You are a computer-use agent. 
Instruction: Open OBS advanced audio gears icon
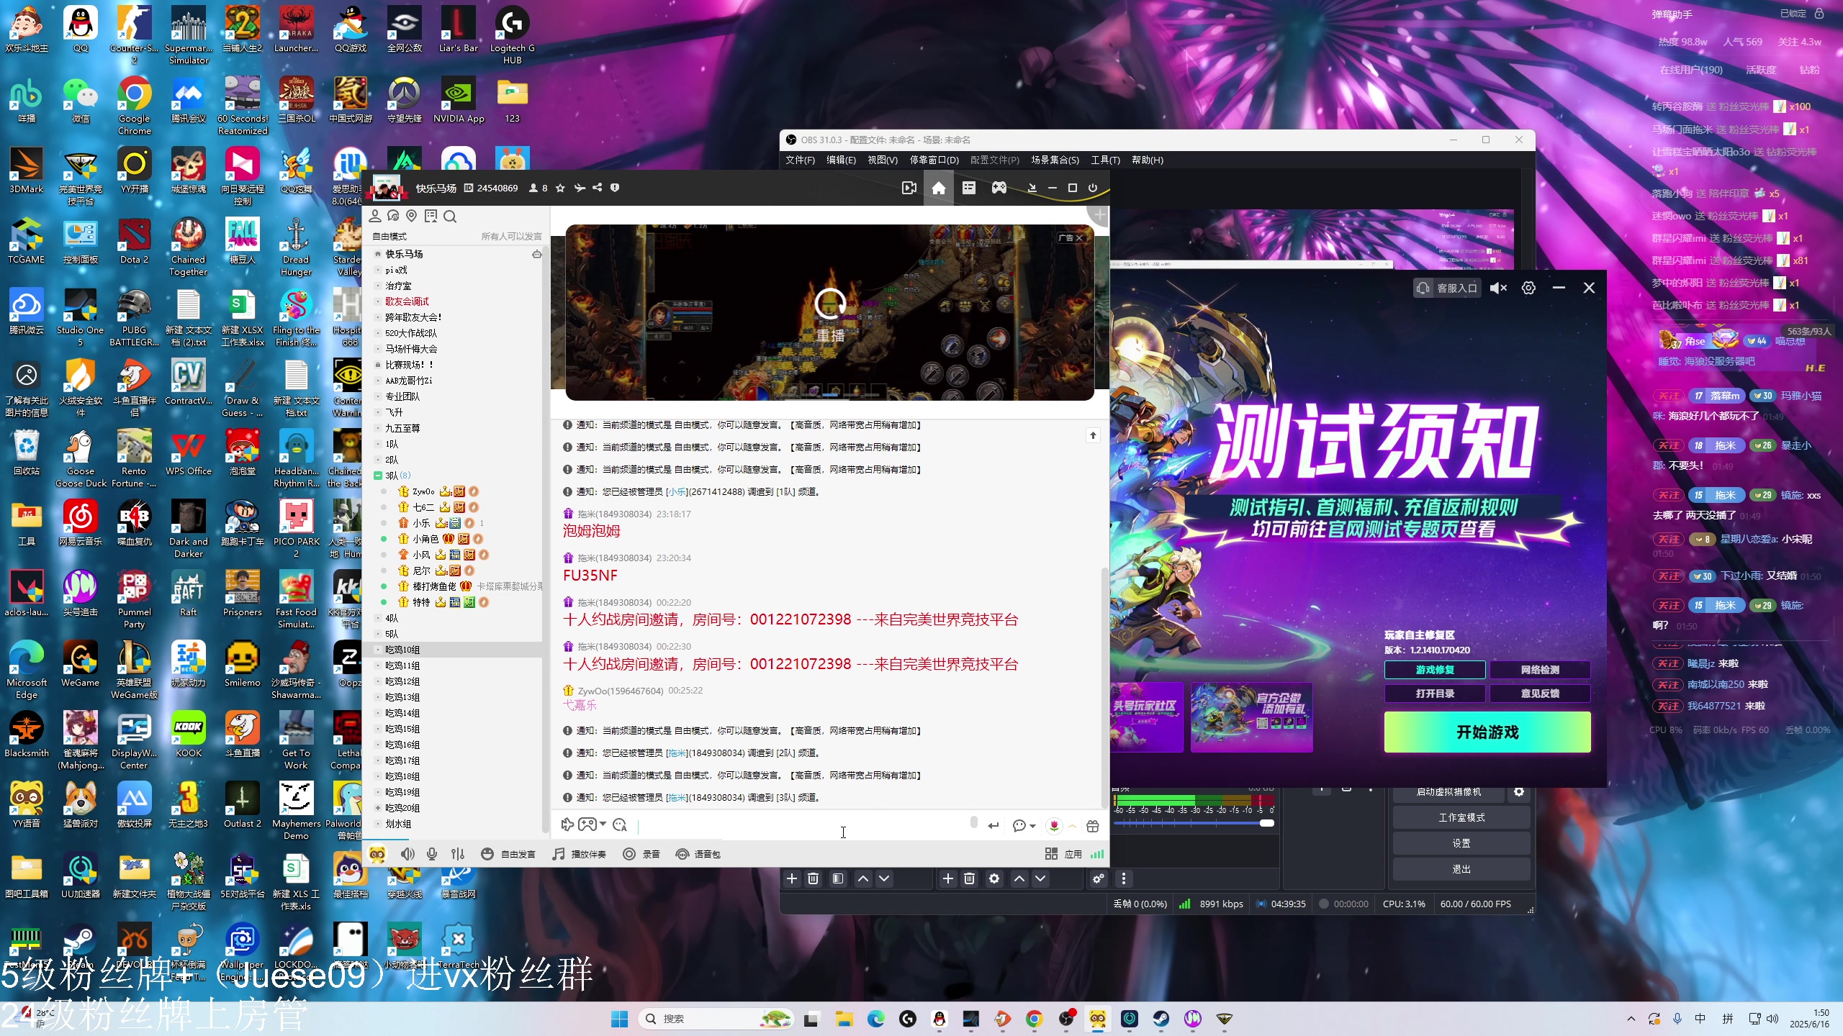pyautogui.click(x=1099, y=878)
